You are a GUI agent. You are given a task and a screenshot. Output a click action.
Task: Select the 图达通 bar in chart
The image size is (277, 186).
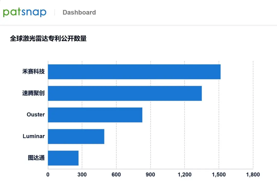(63, 158)
